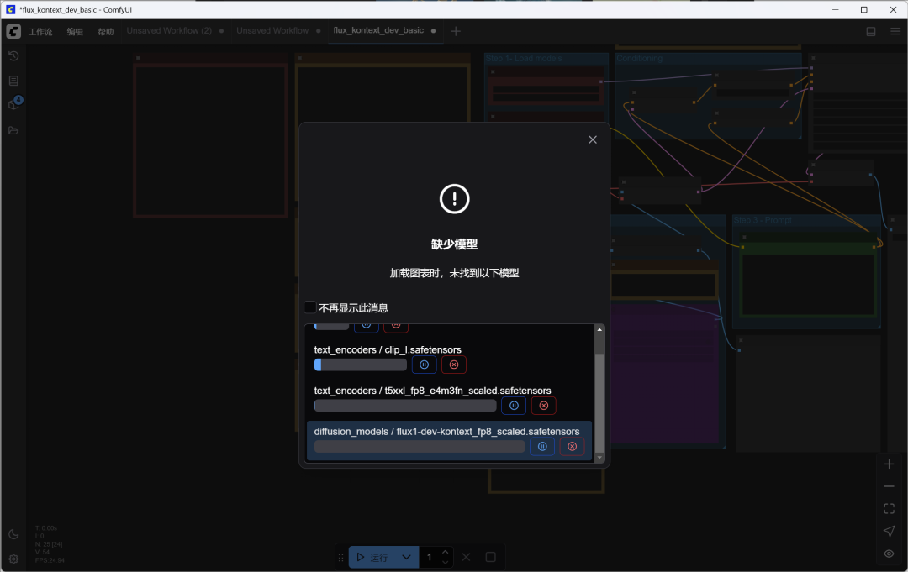
Task: Open the 编辑 menu
Action: 75,32
